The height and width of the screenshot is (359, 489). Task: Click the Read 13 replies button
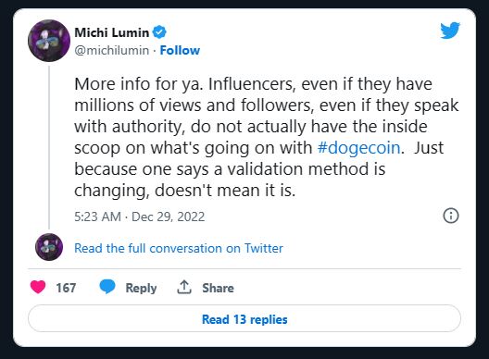(x=244, y=318)
